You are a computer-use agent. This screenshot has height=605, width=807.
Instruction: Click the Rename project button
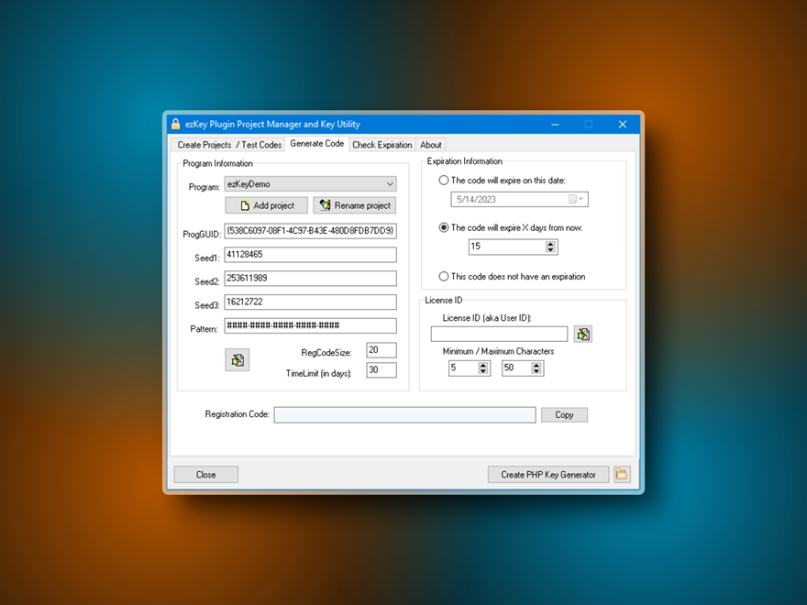click(x=354, y=205)
